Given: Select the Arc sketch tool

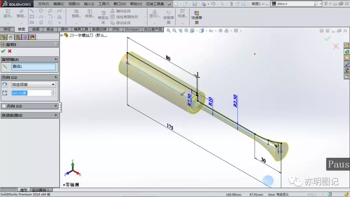Looking at the screenshot, I should pyautogui.click(x=41, y=17).
